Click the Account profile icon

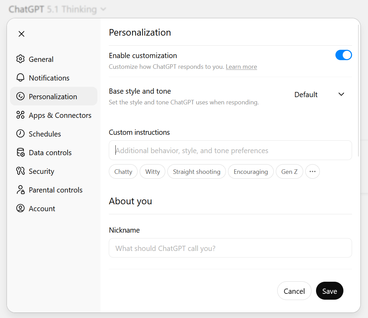pos(20,208)
